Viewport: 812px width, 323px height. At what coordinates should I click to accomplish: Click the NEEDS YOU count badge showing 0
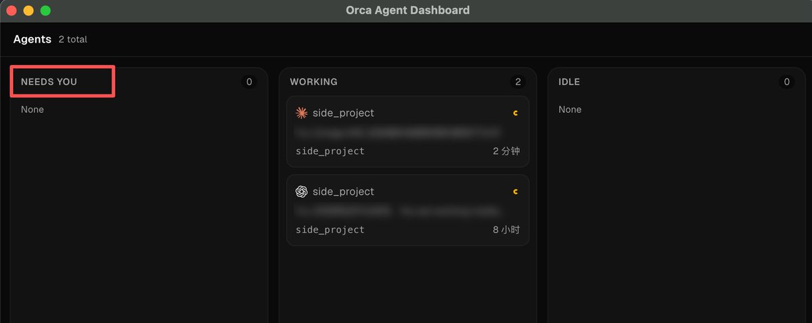pyautogui.click(x=249, y=82)
